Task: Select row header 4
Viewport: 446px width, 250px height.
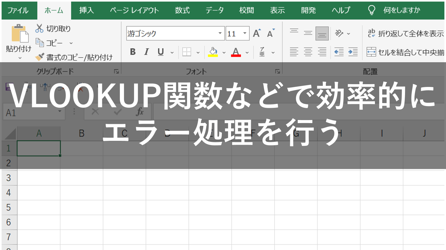Action: [9, 192]
